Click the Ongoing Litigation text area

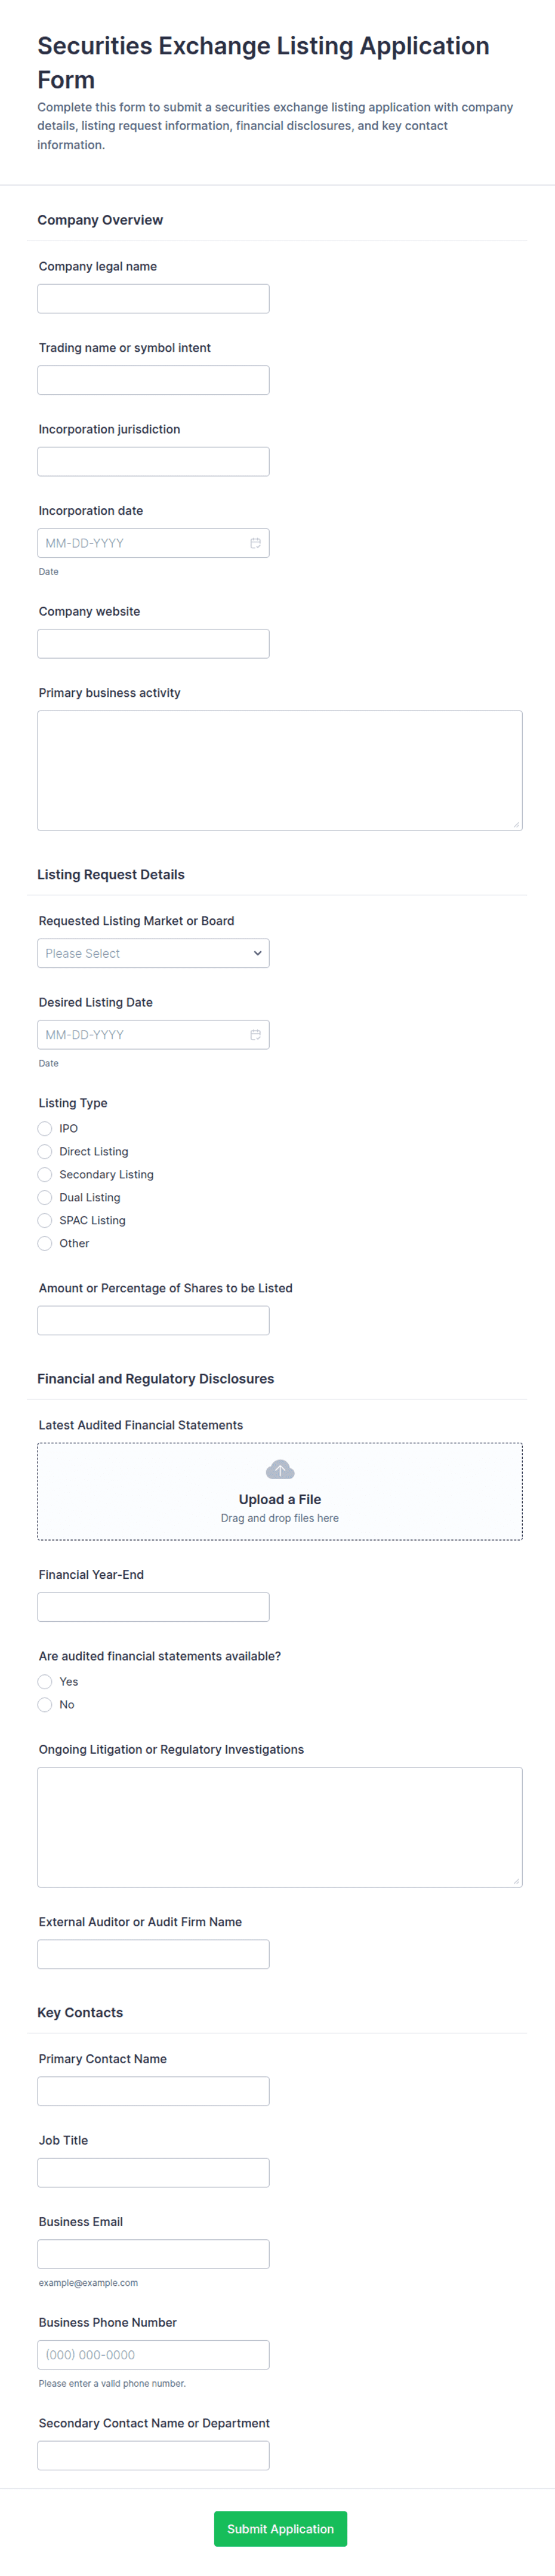tap(280, 1827)
